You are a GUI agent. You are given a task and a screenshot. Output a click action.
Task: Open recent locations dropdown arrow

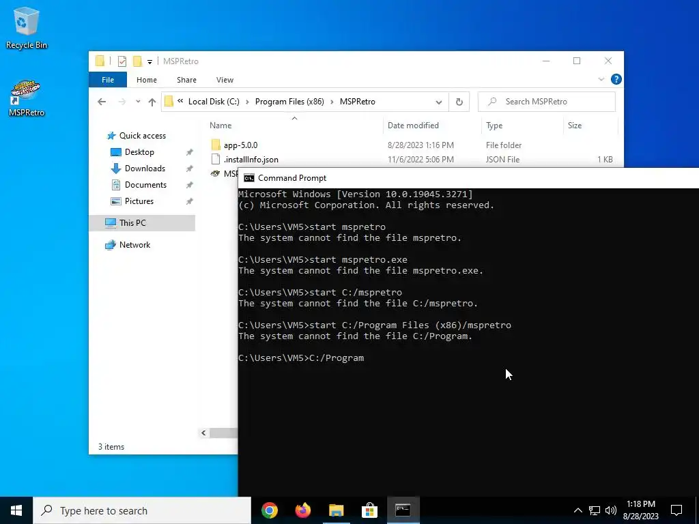[x=138, y=102]
